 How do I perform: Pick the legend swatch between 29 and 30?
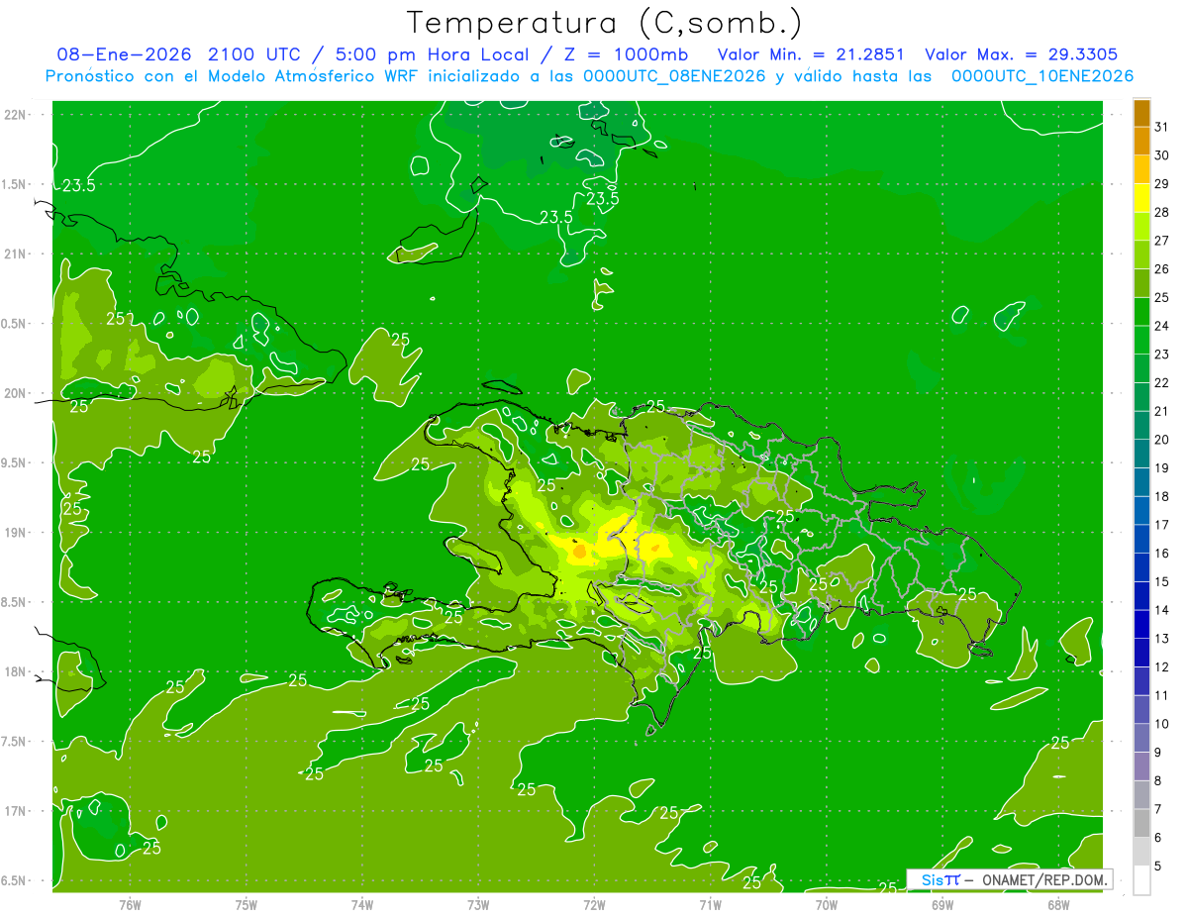tap(1141, 169)
